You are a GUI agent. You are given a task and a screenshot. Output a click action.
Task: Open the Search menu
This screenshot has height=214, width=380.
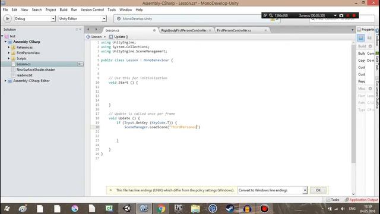(37, 10)
